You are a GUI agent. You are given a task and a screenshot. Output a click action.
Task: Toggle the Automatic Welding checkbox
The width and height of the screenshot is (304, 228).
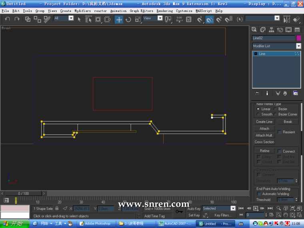click(259, 194)
